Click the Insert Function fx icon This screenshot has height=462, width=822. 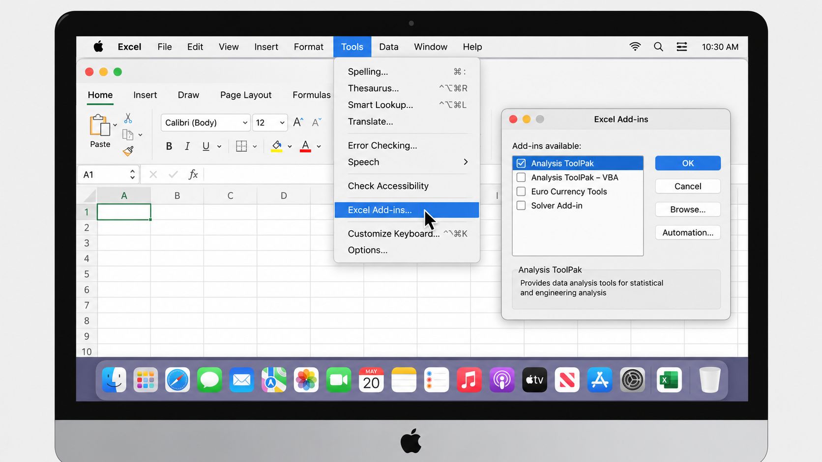pos(193,174)
